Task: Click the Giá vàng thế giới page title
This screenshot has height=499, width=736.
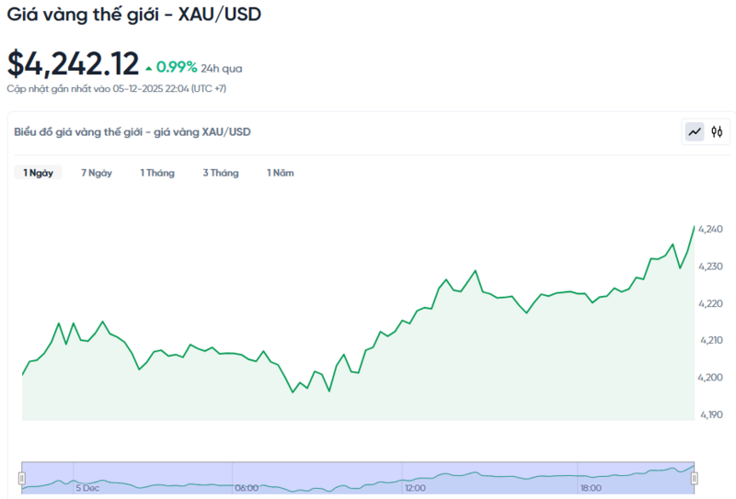Action: pos(134,16)
